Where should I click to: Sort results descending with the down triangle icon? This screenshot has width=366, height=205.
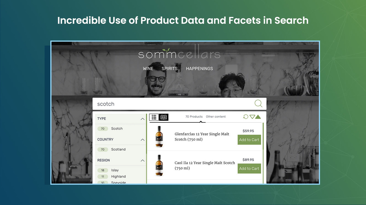point(252,117)
